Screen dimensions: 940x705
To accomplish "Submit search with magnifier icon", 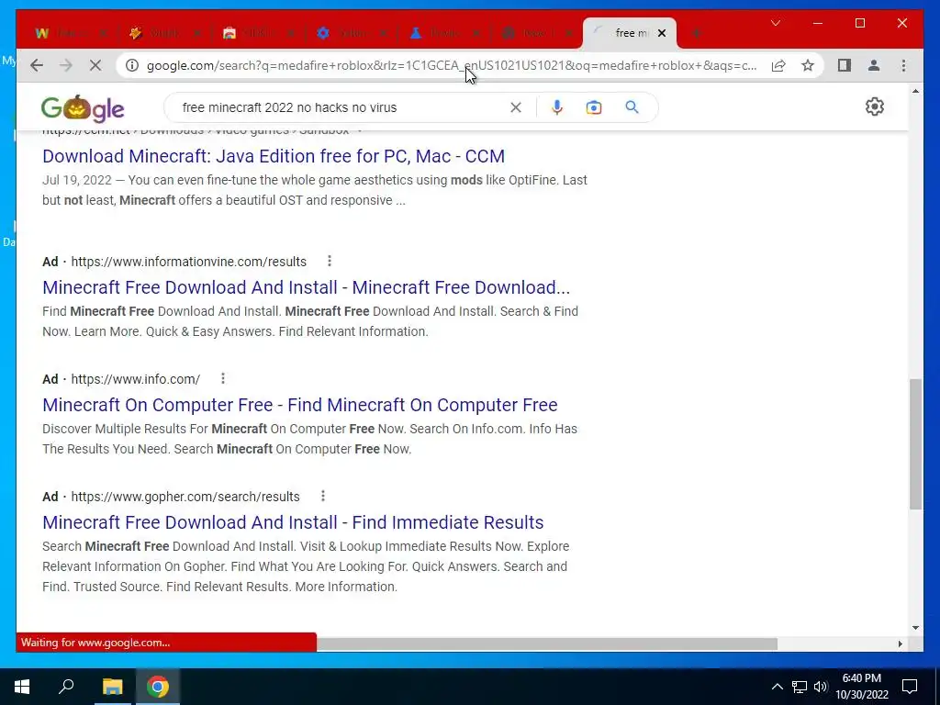I will point(632,107).
